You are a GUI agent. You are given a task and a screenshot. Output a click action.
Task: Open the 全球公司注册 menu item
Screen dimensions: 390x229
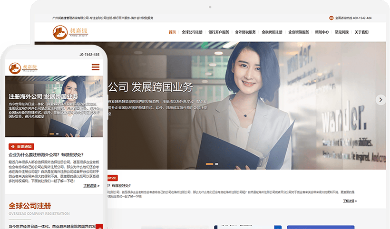192,32
